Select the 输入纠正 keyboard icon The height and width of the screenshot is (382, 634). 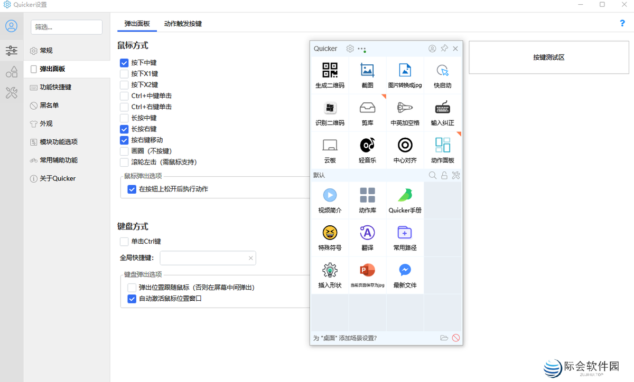point(442,112)
